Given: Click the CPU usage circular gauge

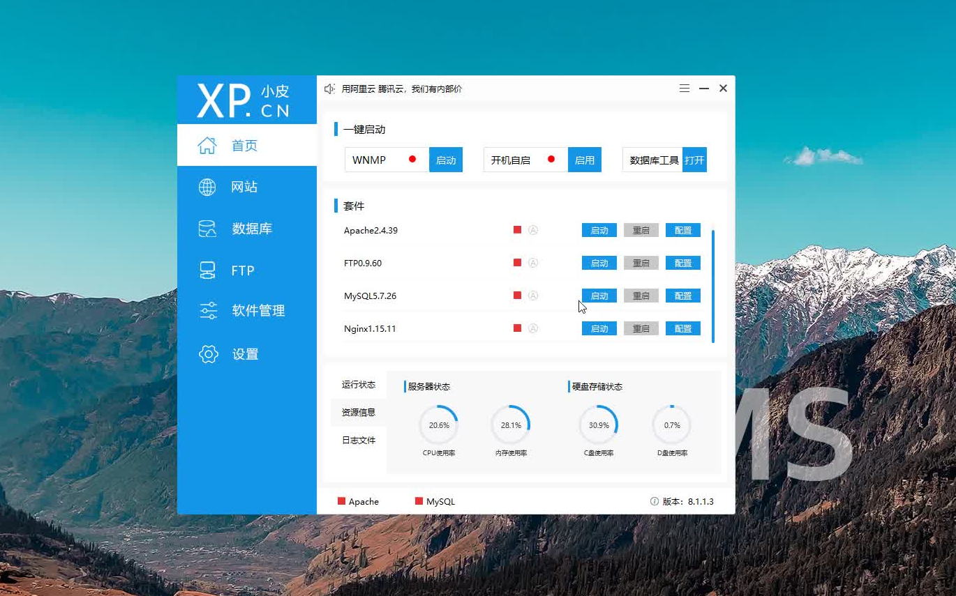Looking at the screenshot, I should click(x=438, y=424).
